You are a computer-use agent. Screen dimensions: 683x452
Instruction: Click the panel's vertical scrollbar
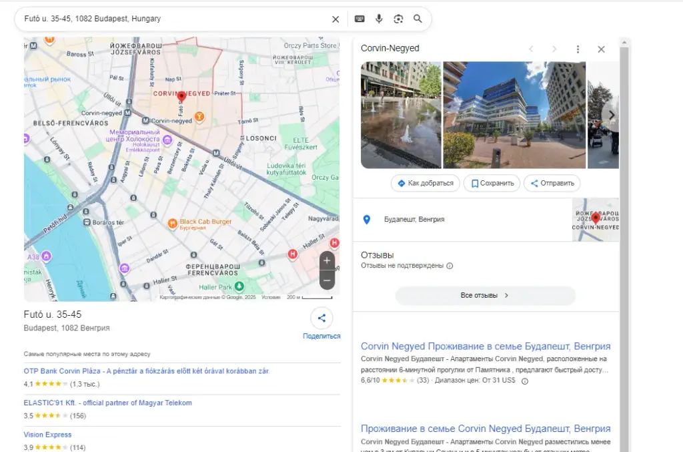624,244
